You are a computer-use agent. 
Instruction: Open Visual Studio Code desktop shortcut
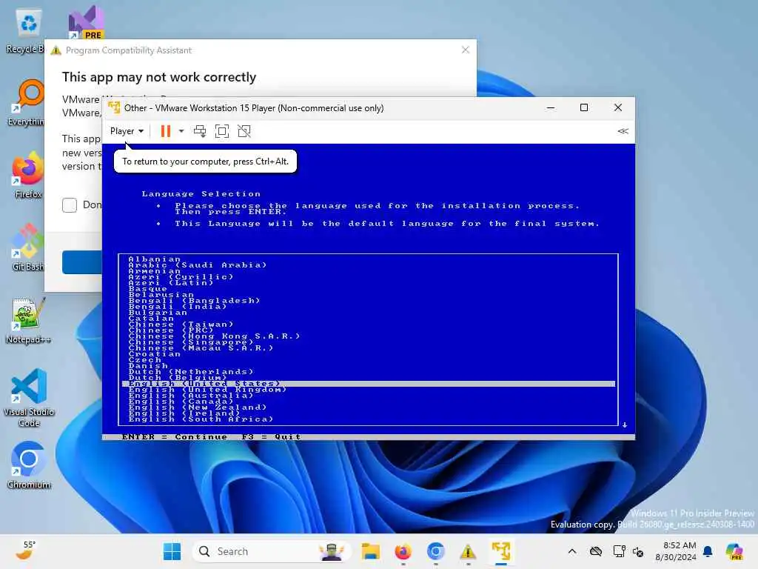(29, 398)
